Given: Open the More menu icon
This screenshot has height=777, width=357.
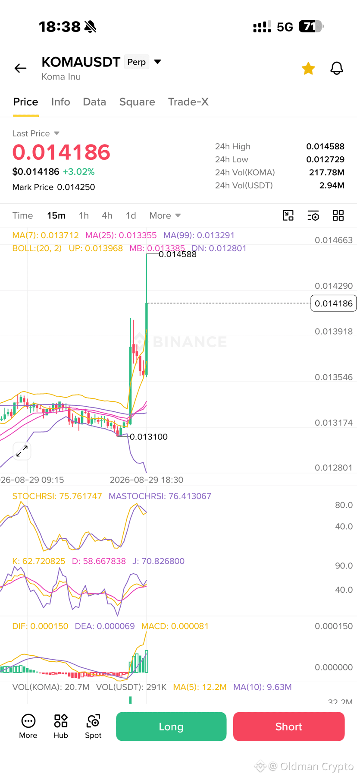Looking at the screenshot, I should click(28, 726).
